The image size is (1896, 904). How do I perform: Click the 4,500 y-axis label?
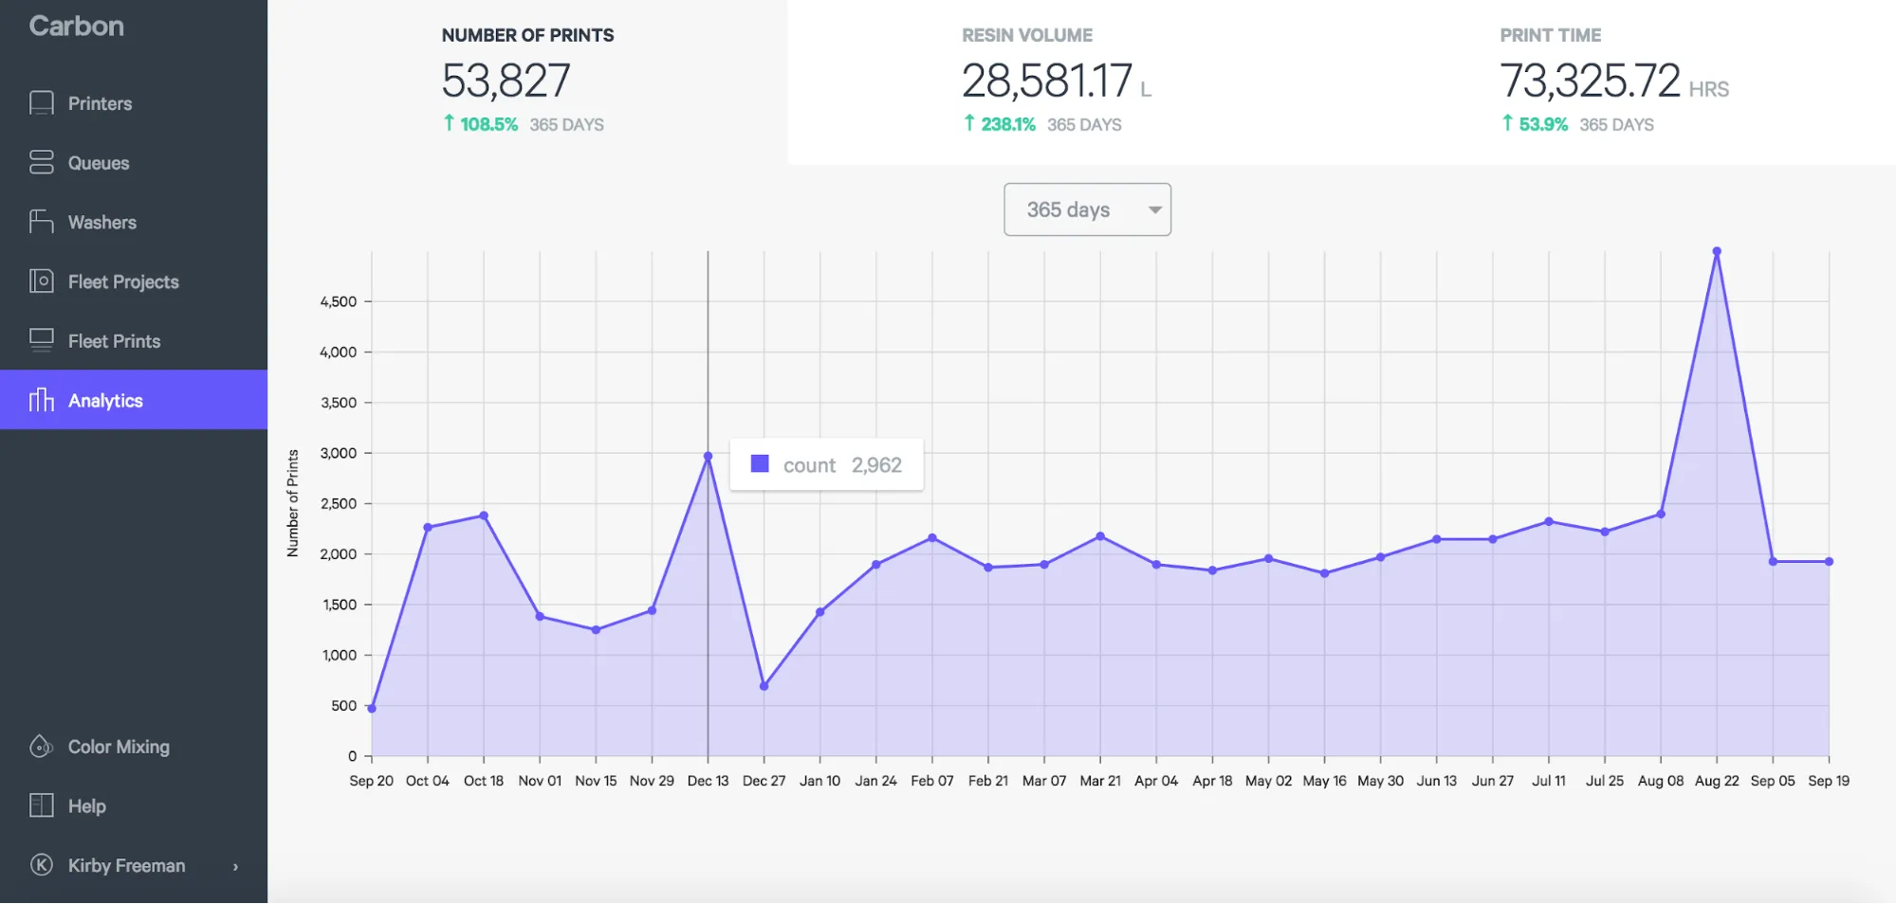339,301
